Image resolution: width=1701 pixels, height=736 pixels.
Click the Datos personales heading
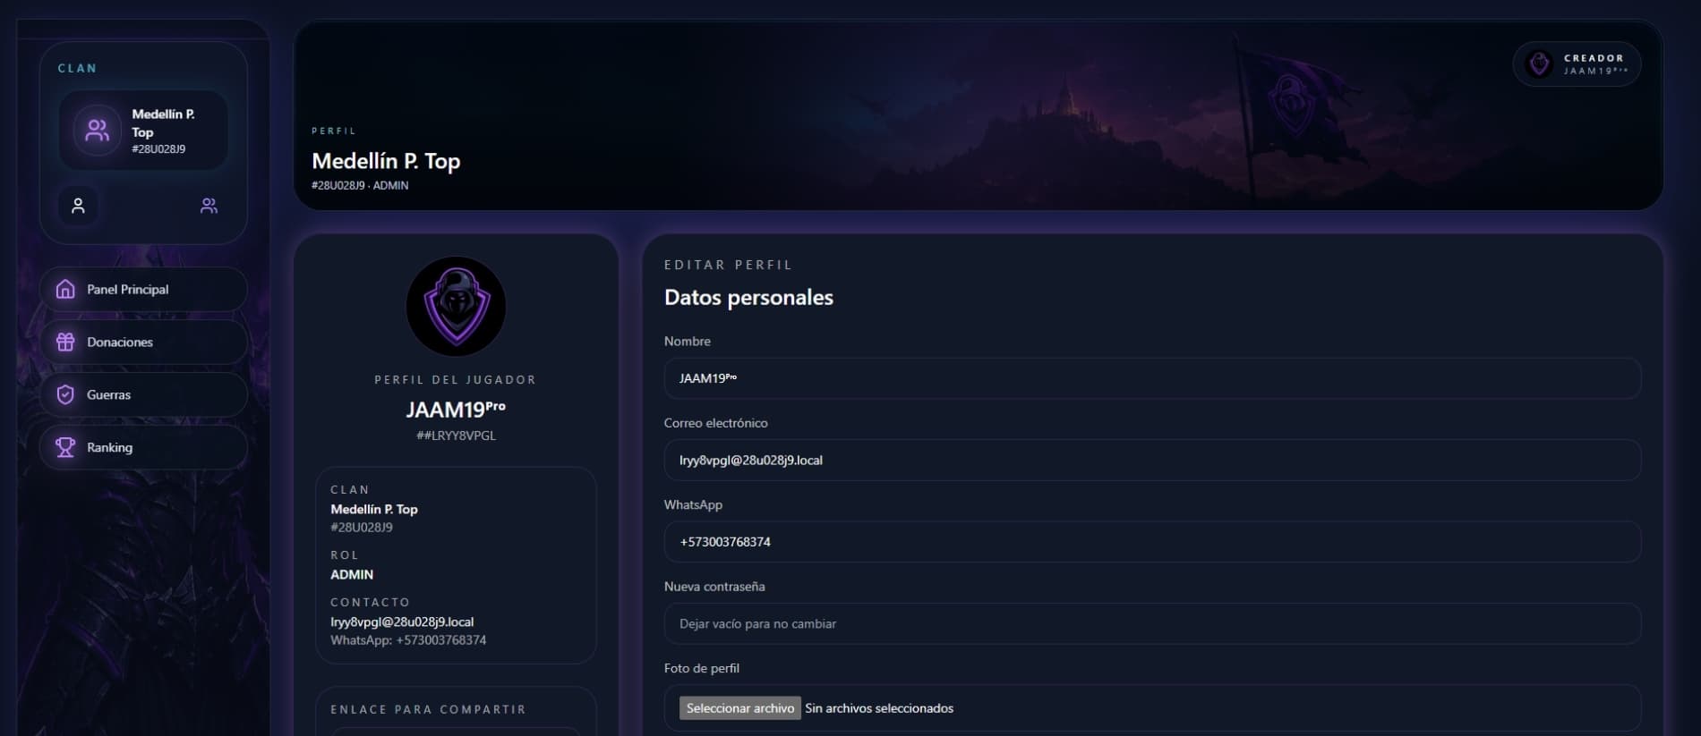pos(748,297)
